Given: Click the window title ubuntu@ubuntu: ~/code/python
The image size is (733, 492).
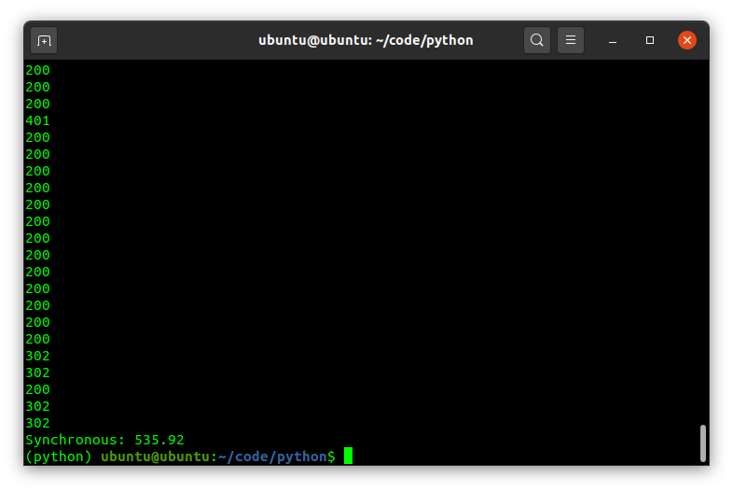Looking at the screenshot, I should (366, 40).
